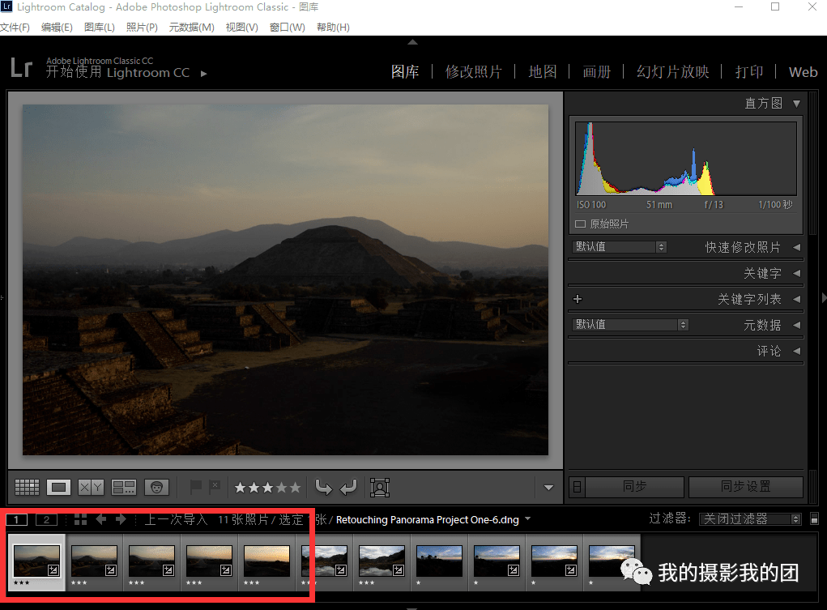Viewport: 827px width, 610px height.
Task: Enable the 原始照片 checkbox
Action: [580, 224]
